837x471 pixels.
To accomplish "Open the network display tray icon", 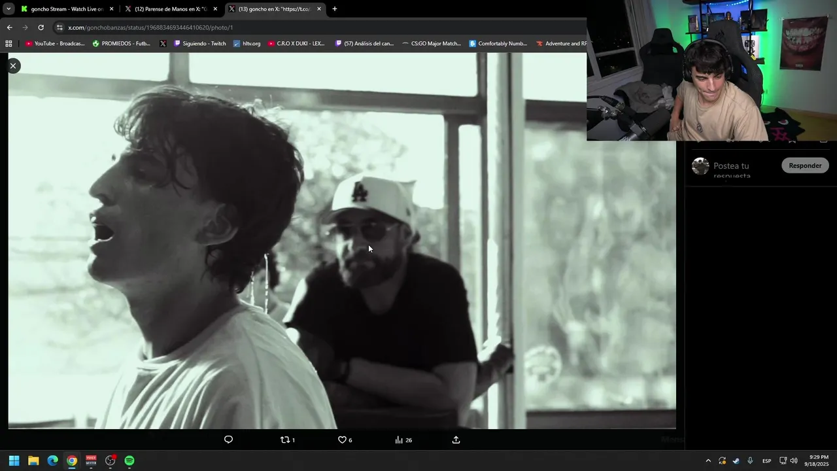I will [x=783, y=461].
